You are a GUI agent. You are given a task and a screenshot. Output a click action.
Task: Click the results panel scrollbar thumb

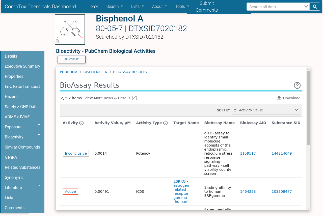click(x=308, y=108)
